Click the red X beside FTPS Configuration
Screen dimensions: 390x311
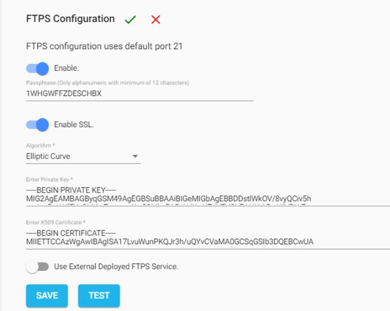pos(155,19)
